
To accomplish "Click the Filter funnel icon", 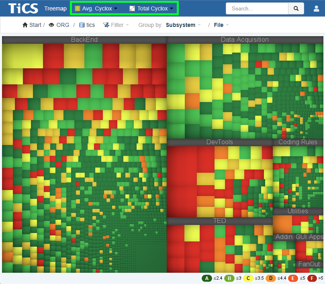I will click(106, 25).
